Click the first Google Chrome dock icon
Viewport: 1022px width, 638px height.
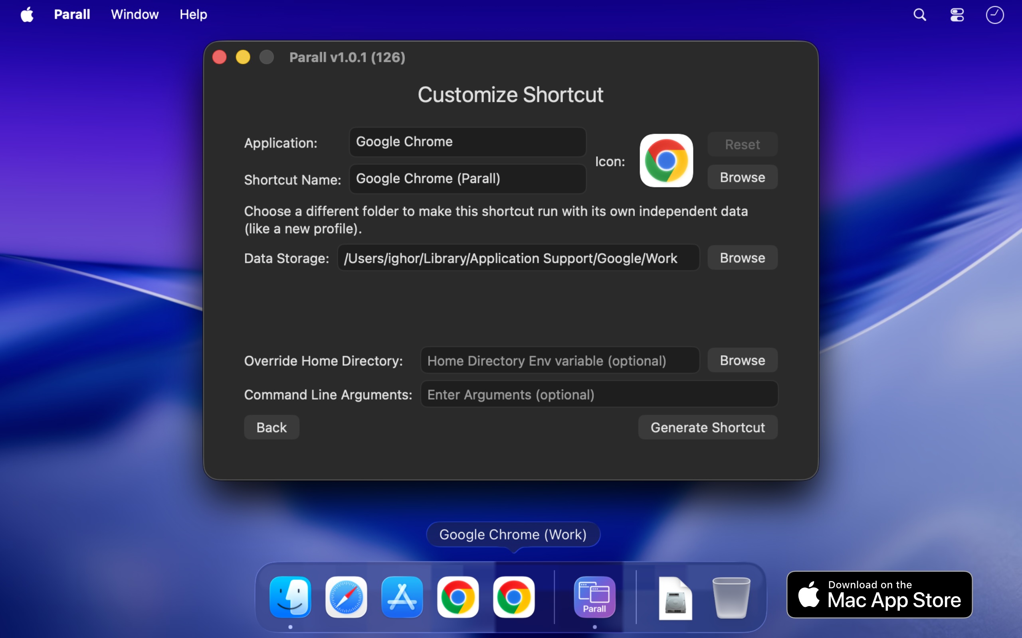[x=458, y=597]
